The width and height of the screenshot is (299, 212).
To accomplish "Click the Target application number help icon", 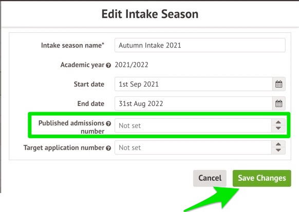I will click(x=108, y=148).
